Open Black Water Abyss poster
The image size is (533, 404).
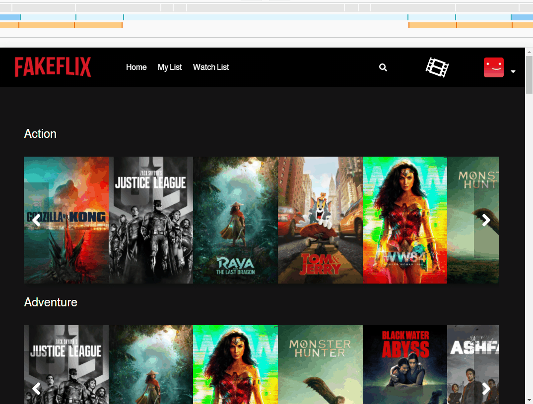405,365
